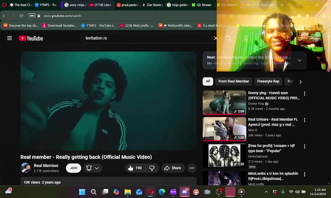
Task: Open volume settings in the system tray
Action: coord(297,192)
